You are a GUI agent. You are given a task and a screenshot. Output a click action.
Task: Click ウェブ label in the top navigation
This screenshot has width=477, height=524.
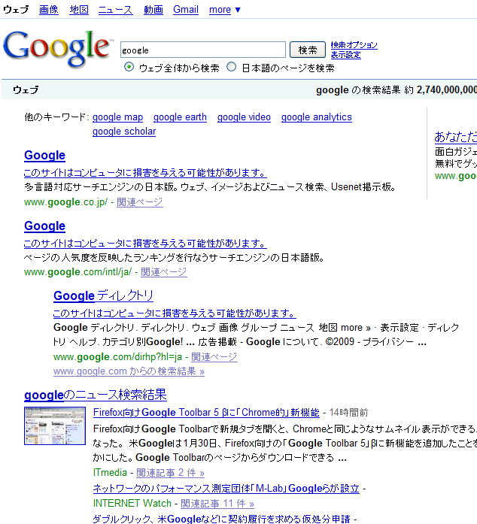pyautogui.click(x=16, y=10)
